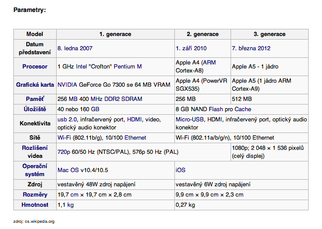322x229 pixels.
Task: Open the "Hmotnost" row header link
Action: click(x=35, y=205)
